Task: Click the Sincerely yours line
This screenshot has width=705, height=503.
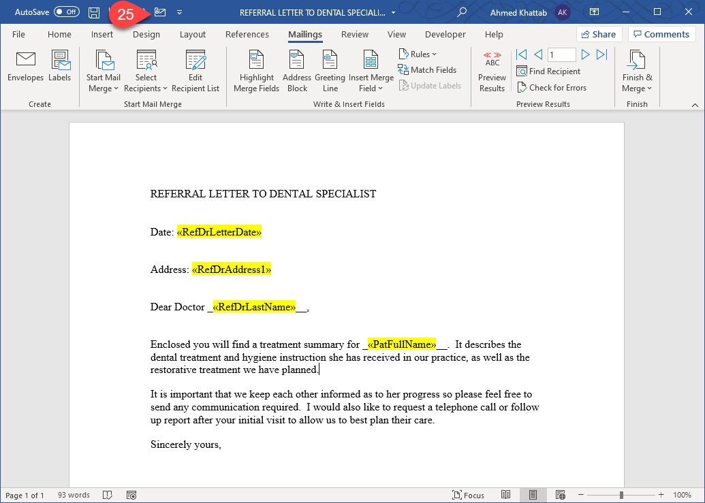Action: [x=186, y=444]
